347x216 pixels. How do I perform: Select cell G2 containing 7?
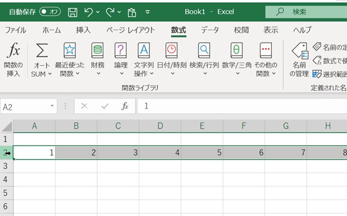(x=286, y=153)
